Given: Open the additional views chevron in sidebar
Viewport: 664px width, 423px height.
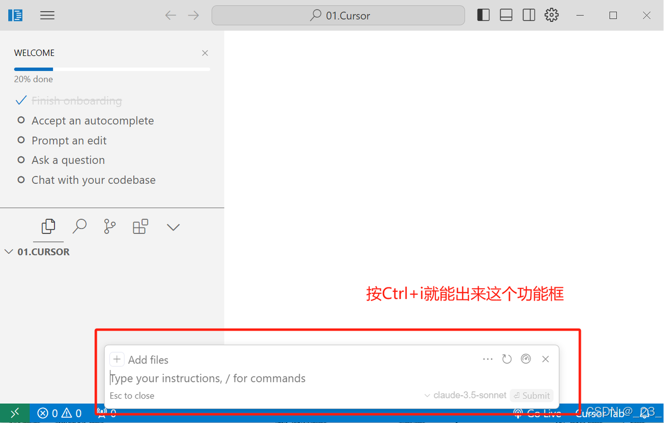Looking at the screenshot, I should [x=173, y=226].
